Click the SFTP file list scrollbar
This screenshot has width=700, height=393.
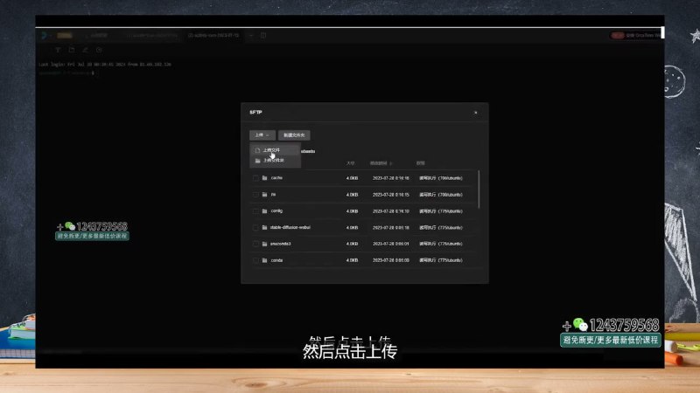pos(479,189)
